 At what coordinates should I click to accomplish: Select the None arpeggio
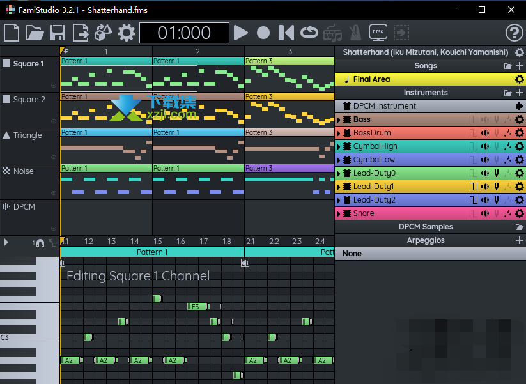430,254
